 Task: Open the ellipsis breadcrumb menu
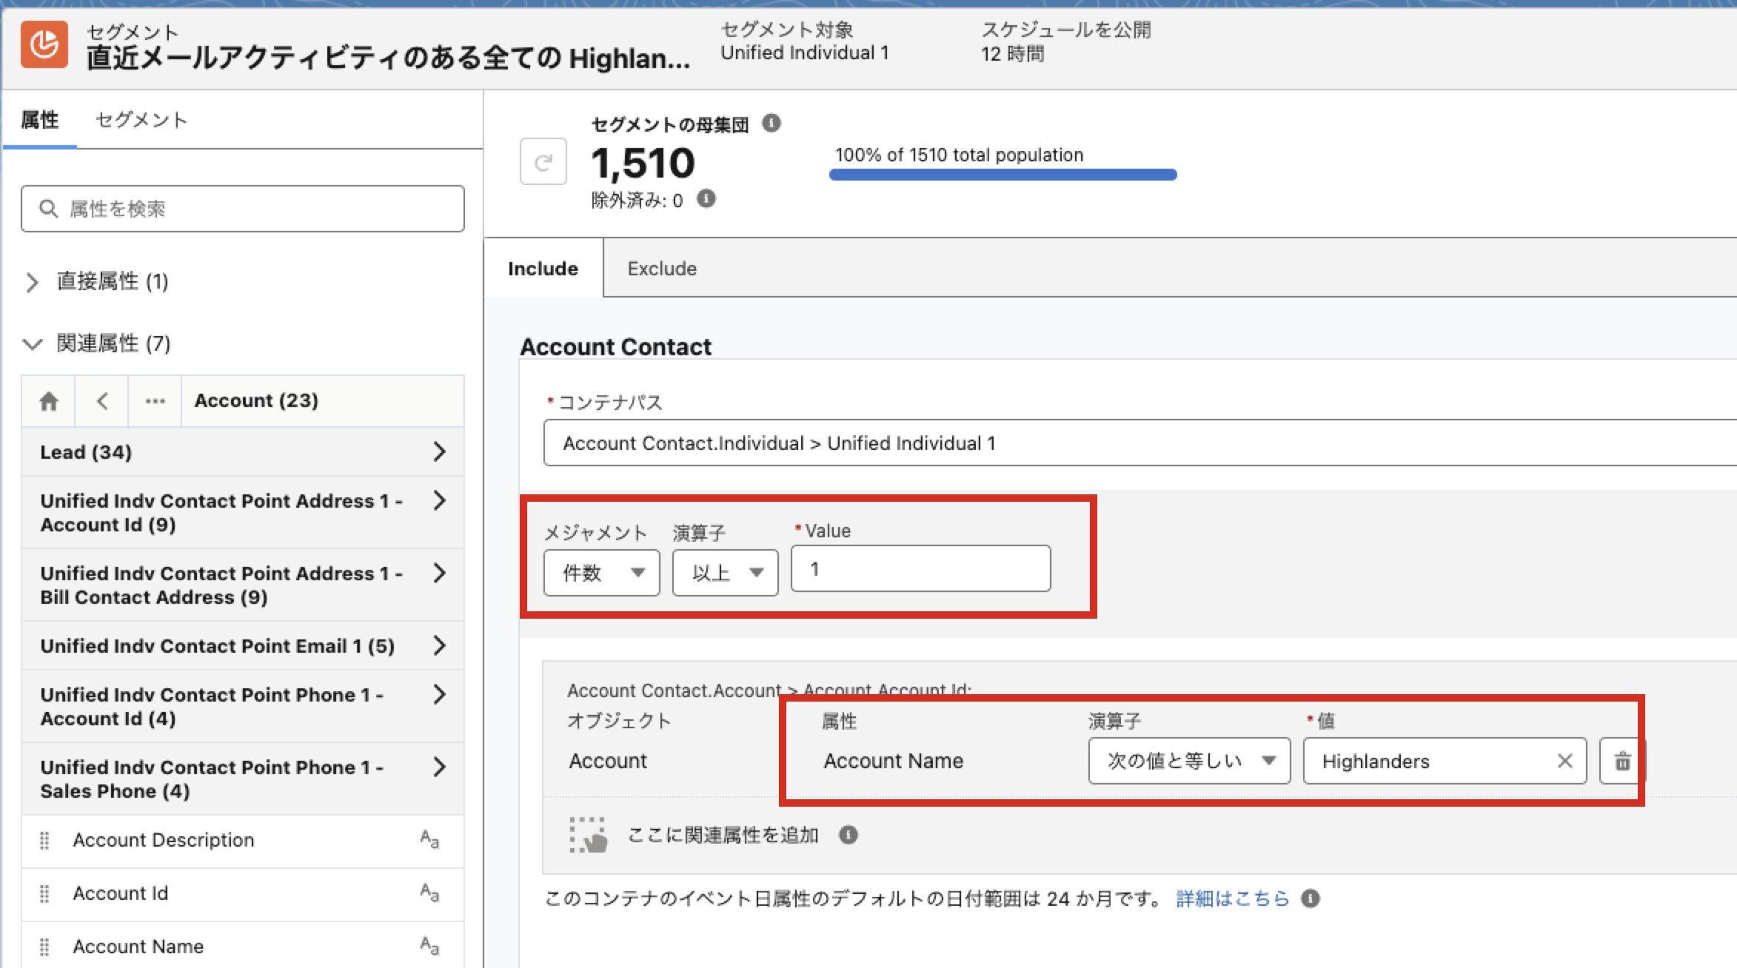click(155, 401)
